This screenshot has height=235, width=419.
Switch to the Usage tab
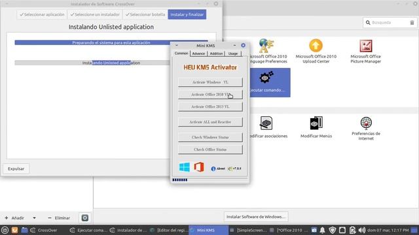click(233, 54)
